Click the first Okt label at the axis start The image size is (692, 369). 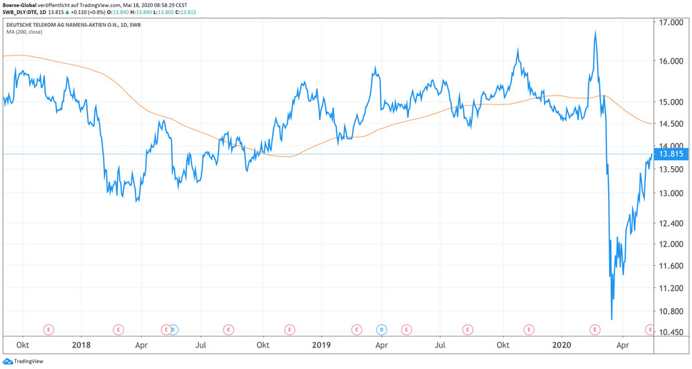[23, 345]
